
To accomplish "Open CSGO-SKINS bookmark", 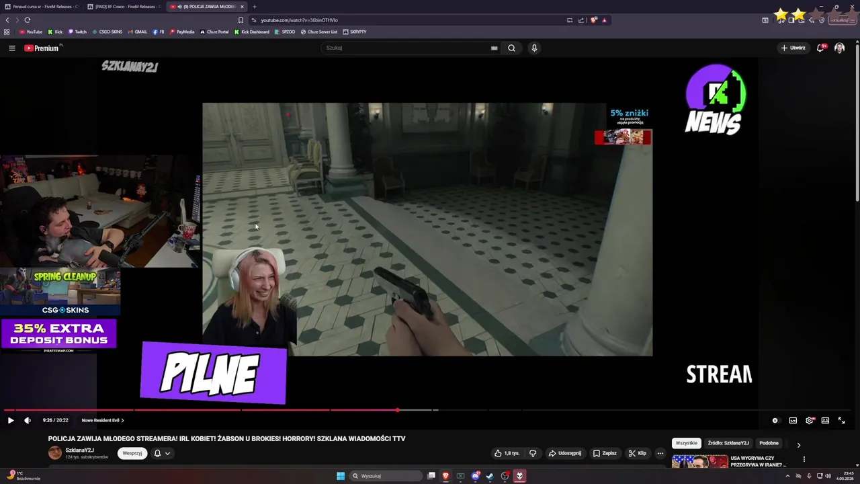I will click(107, 32).
